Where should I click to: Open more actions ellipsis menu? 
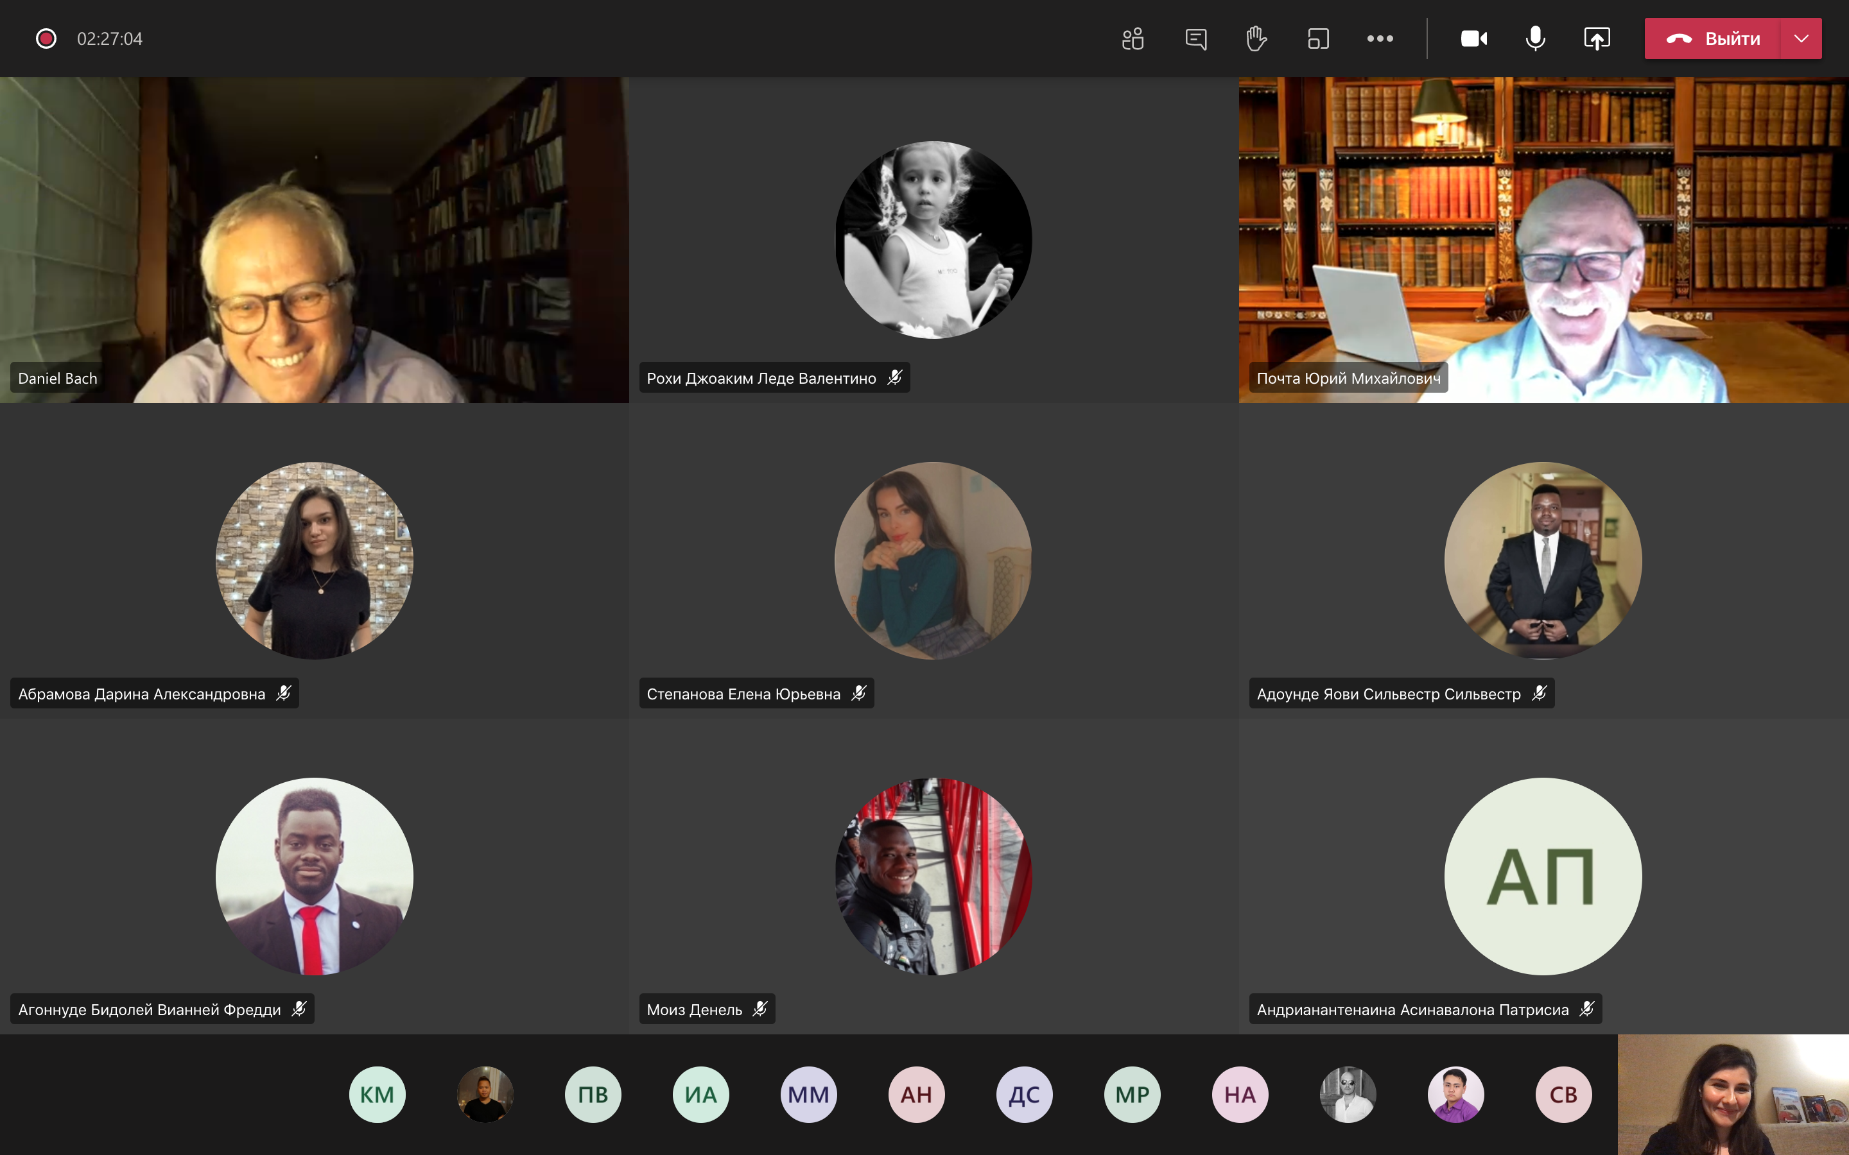click(x=1380, y=38)
